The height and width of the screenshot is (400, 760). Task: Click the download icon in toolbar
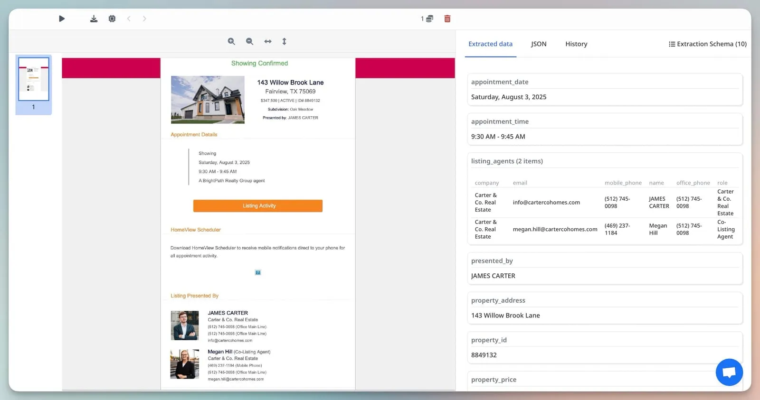point(94,19)
